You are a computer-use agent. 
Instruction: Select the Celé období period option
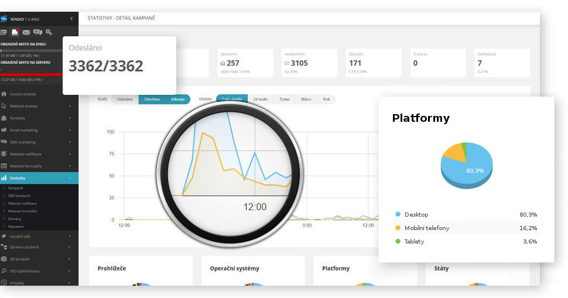coord(232,98)
